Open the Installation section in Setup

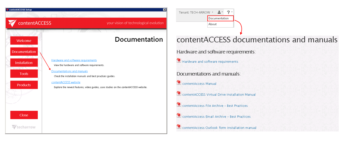point(24,63)
